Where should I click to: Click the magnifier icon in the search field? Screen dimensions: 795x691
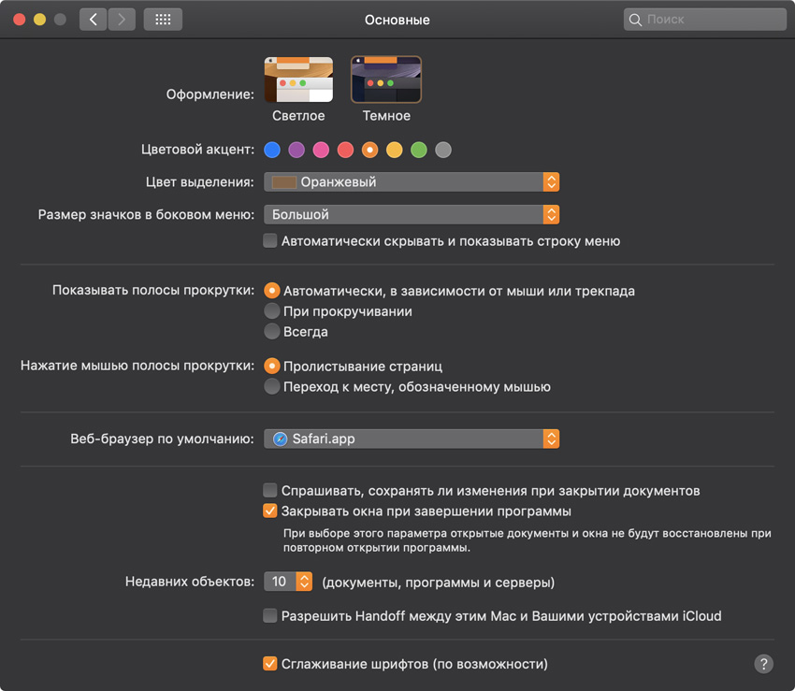[x=635, y=20]
